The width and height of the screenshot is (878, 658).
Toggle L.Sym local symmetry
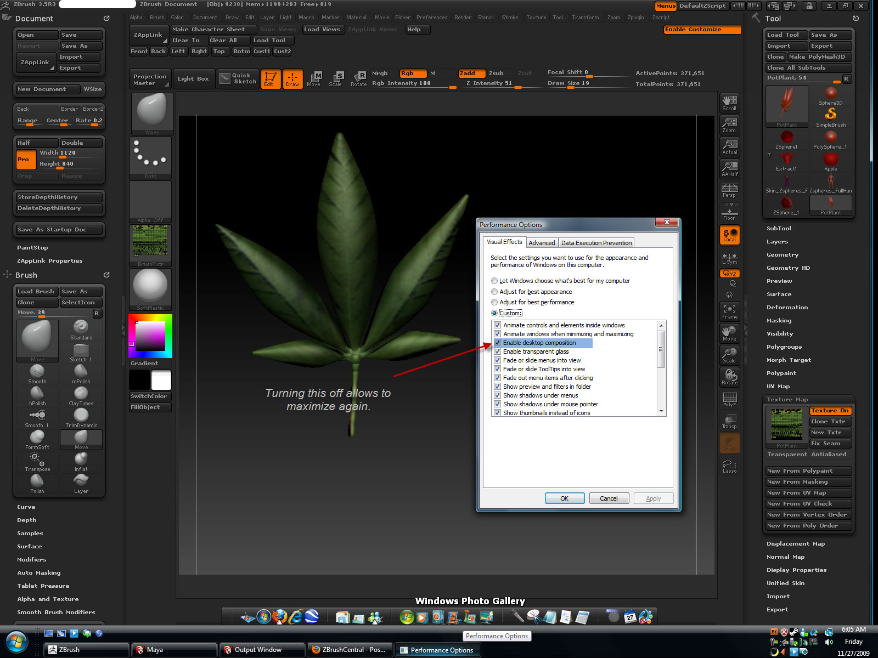(729, 258)
